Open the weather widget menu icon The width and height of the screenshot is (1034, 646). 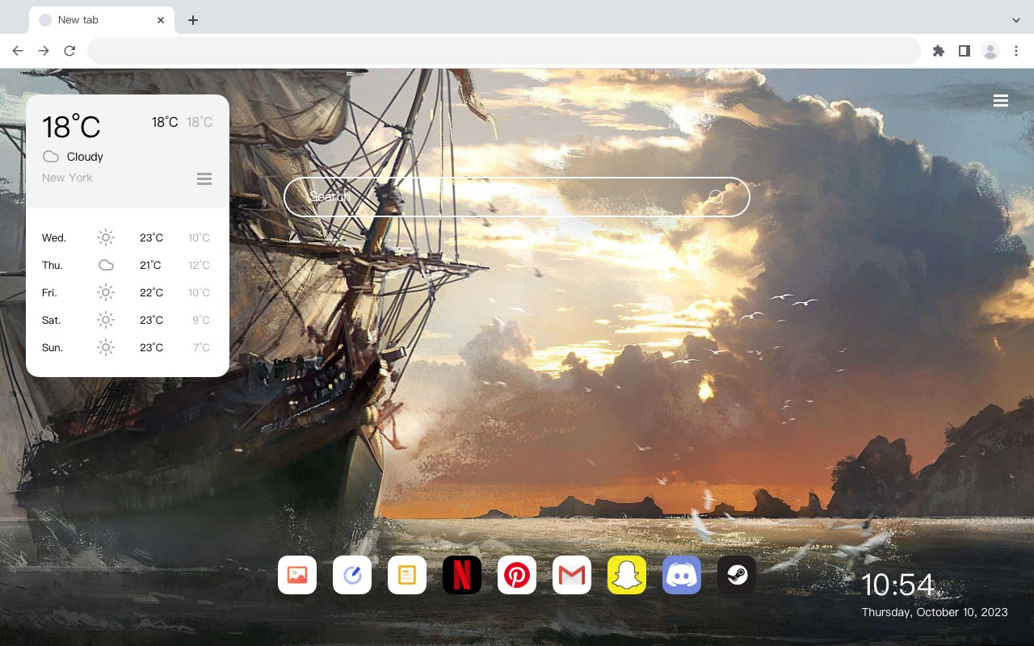pos(204,178)
